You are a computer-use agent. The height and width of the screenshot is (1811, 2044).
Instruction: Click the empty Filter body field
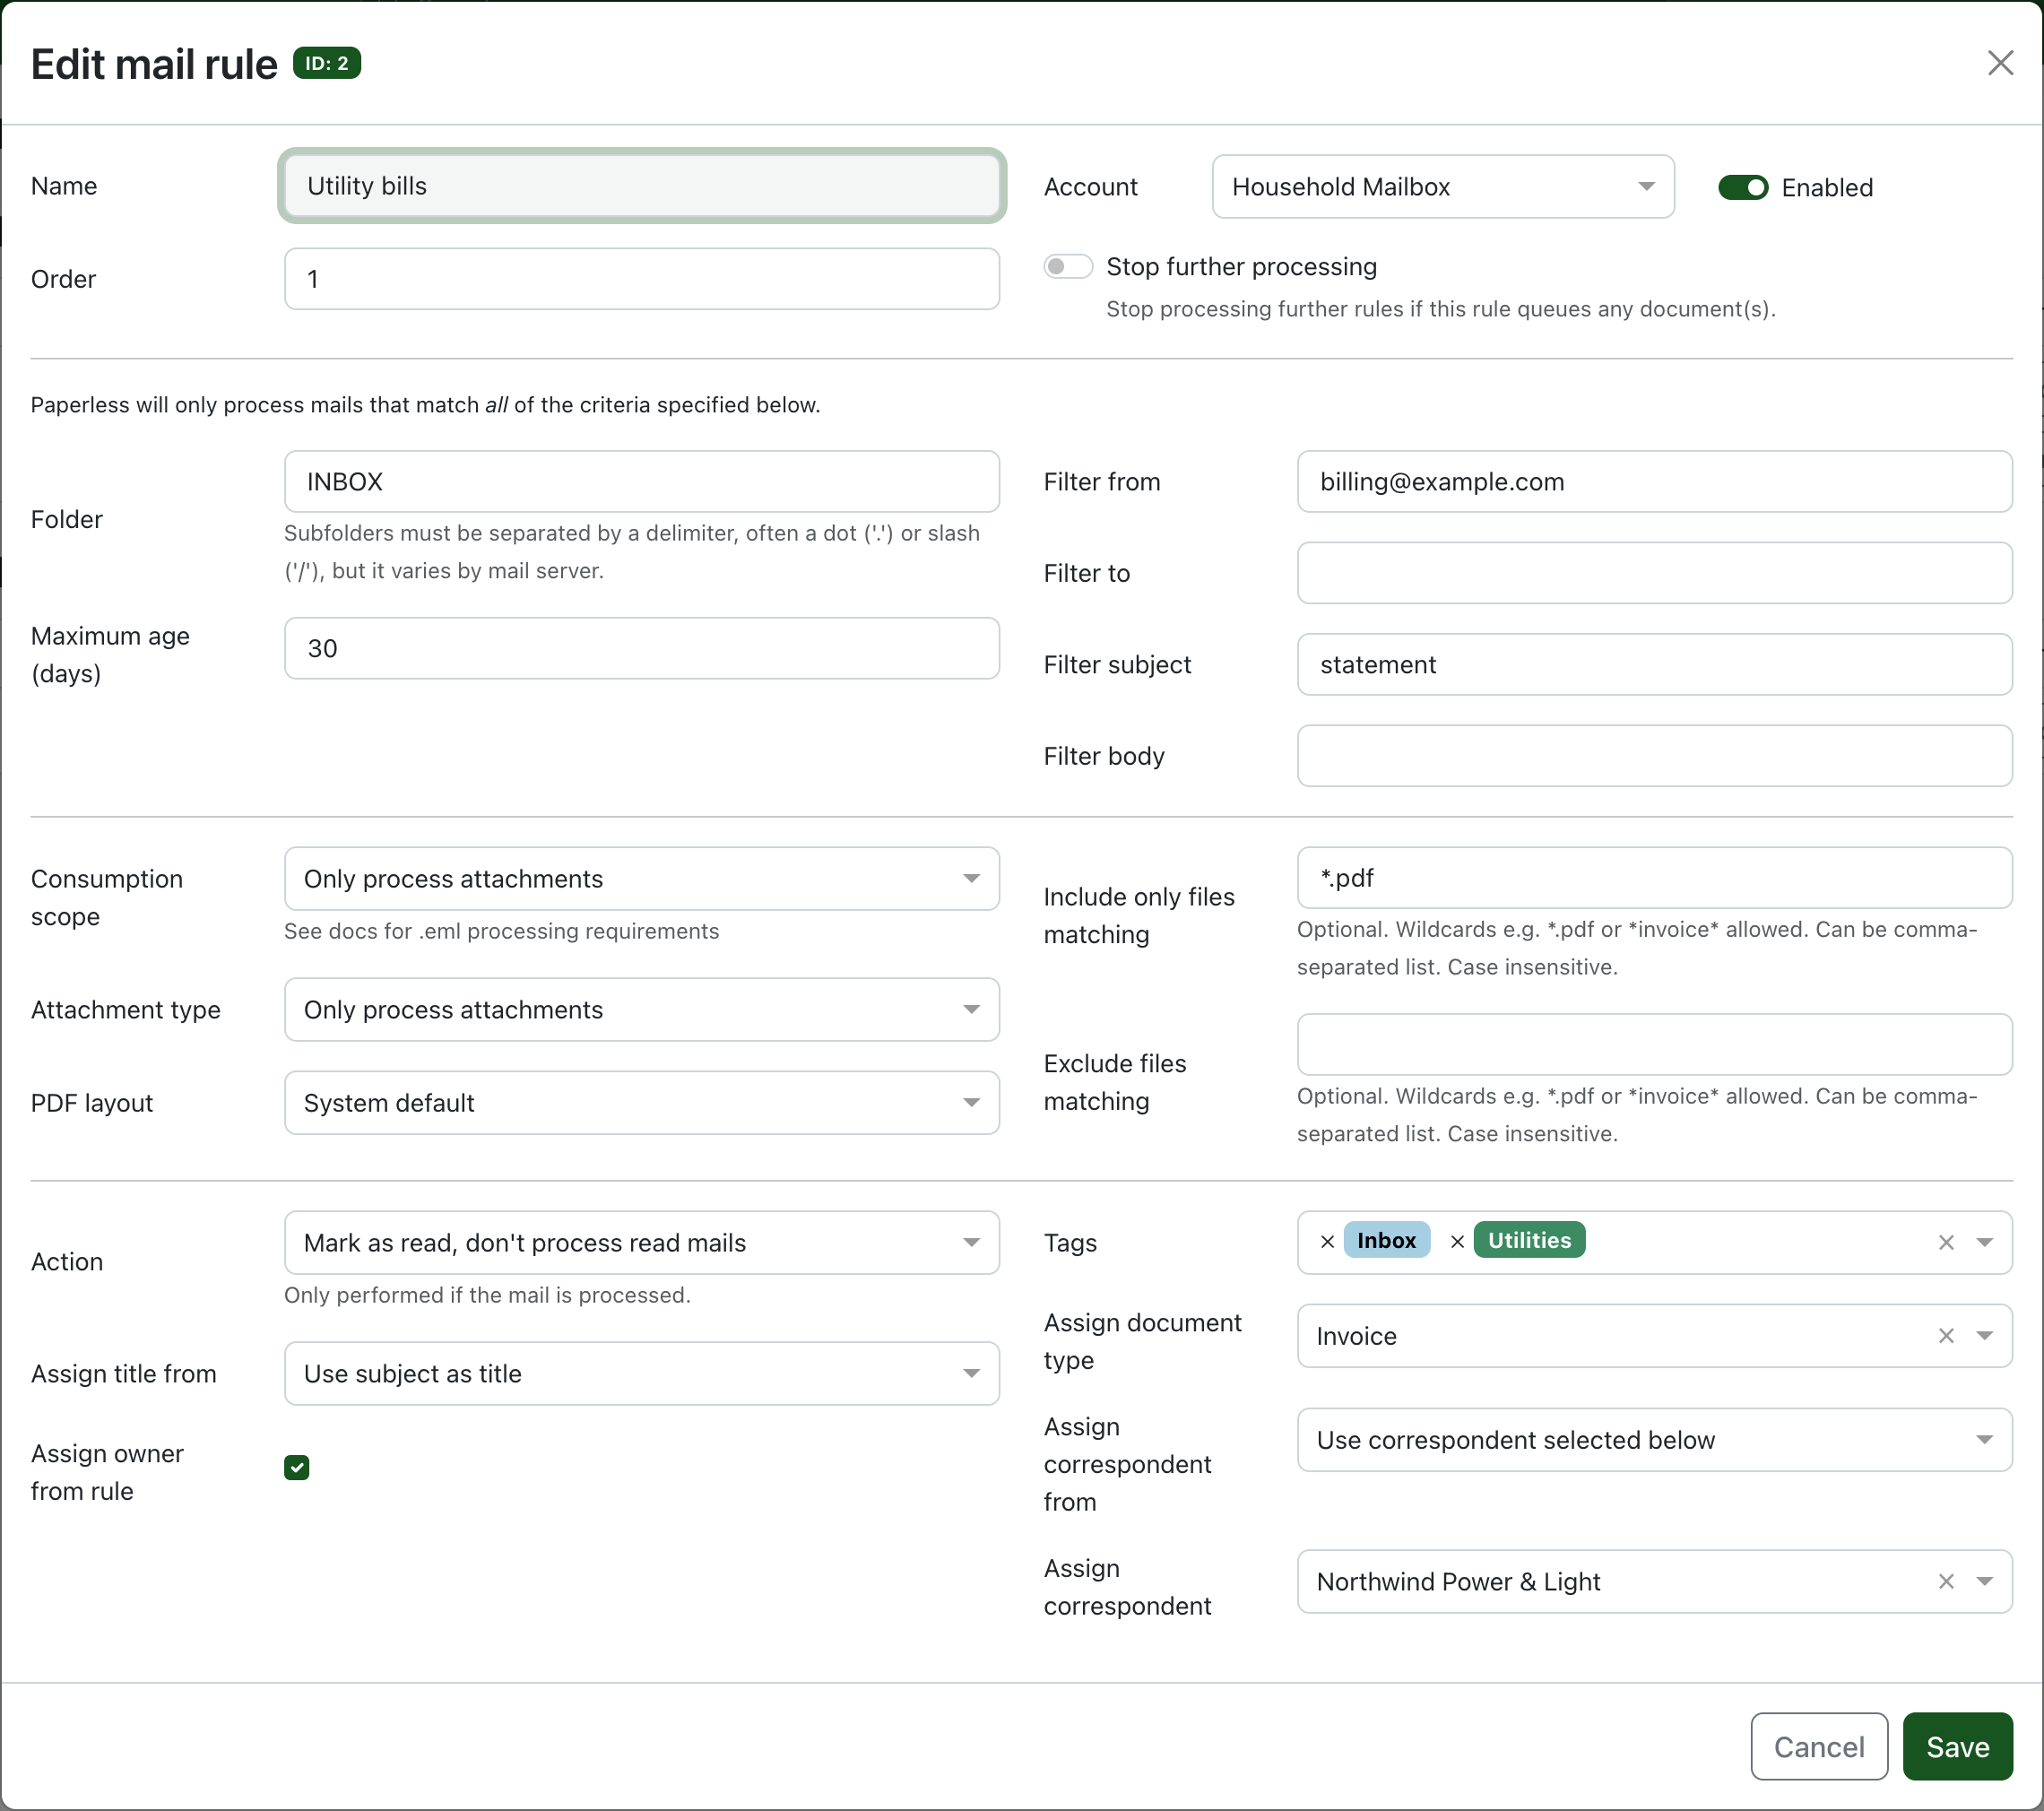(x=1654, y=756)
